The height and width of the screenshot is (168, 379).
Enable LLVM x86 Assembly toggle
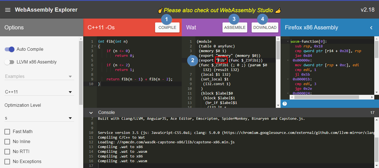[9, 62]
